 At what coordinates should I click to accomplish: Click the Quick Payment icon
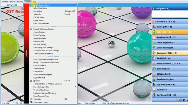(x=154, y=42)
